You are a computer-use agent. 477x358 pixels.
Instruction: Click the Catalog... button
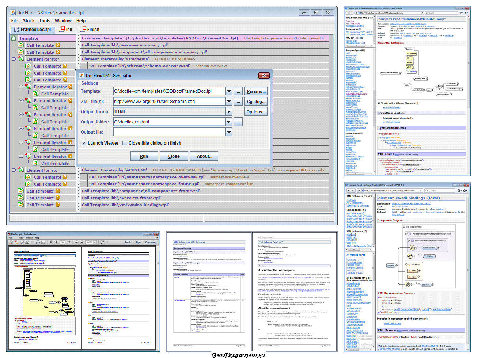[x=256, y=102]
